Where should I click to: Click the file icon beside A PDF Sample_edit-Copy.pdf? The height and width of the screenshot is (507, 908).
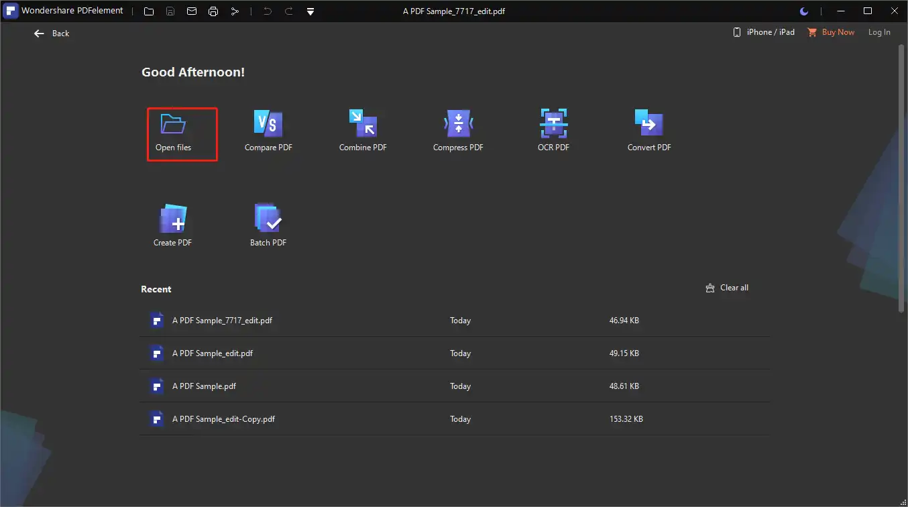pyautogui.click(x=157, y=418)
